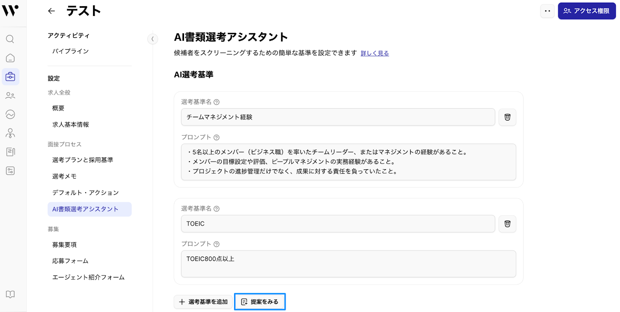Delete the チームマネジメント経験 criterion with trash icon
This screenshot has width=620, height=312.
point(507,117)
